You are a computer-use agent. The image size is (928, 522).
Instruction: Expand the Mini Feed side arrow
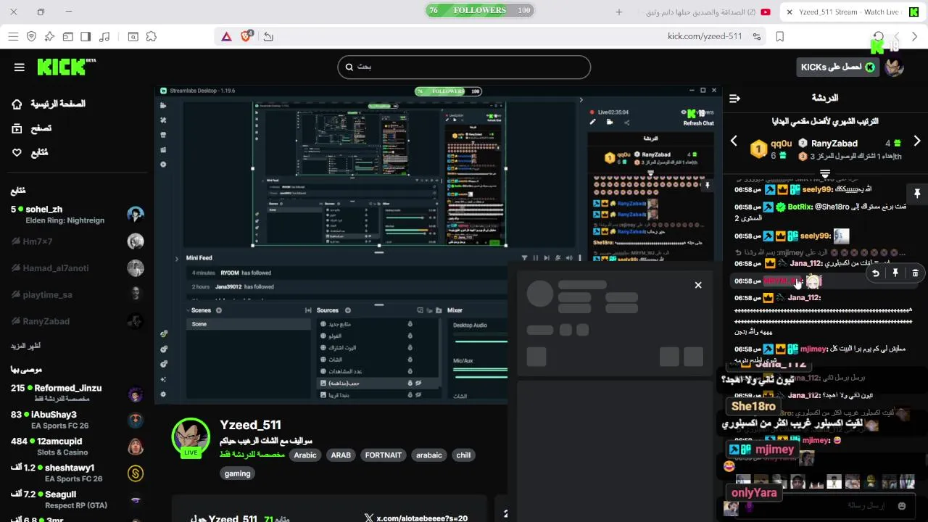pos(176,258)
